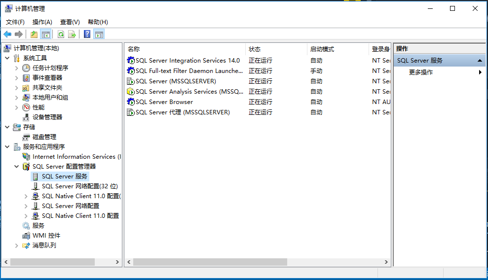Click the SQL Full-text Filter Daemon Launcher icon
Screen dimensions: 488x280
[131, 70]
